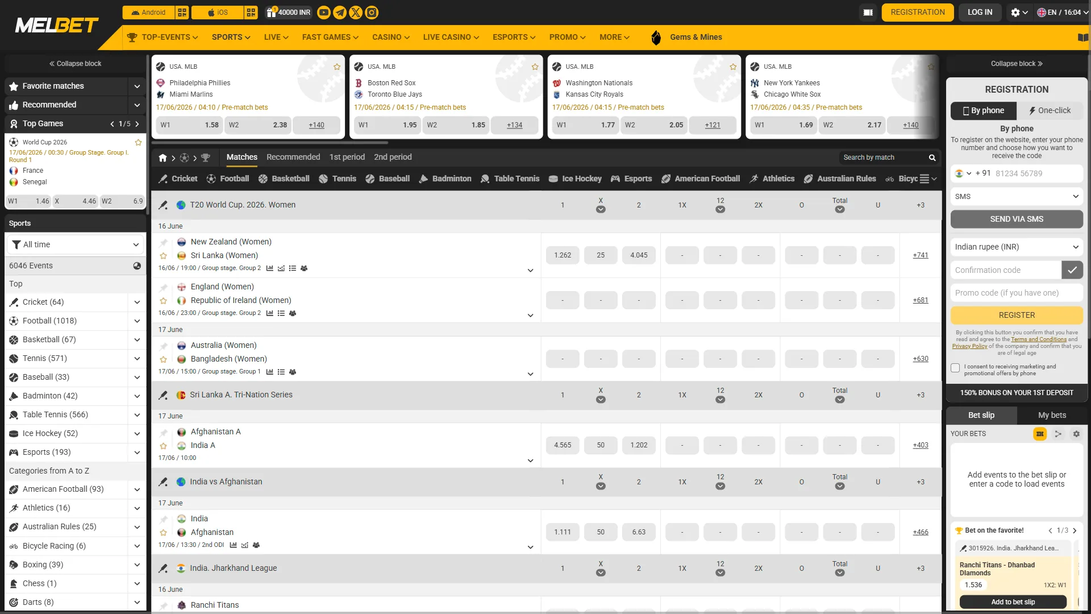Favorite the Afghanistan A vs India A match

coord(164,446)
